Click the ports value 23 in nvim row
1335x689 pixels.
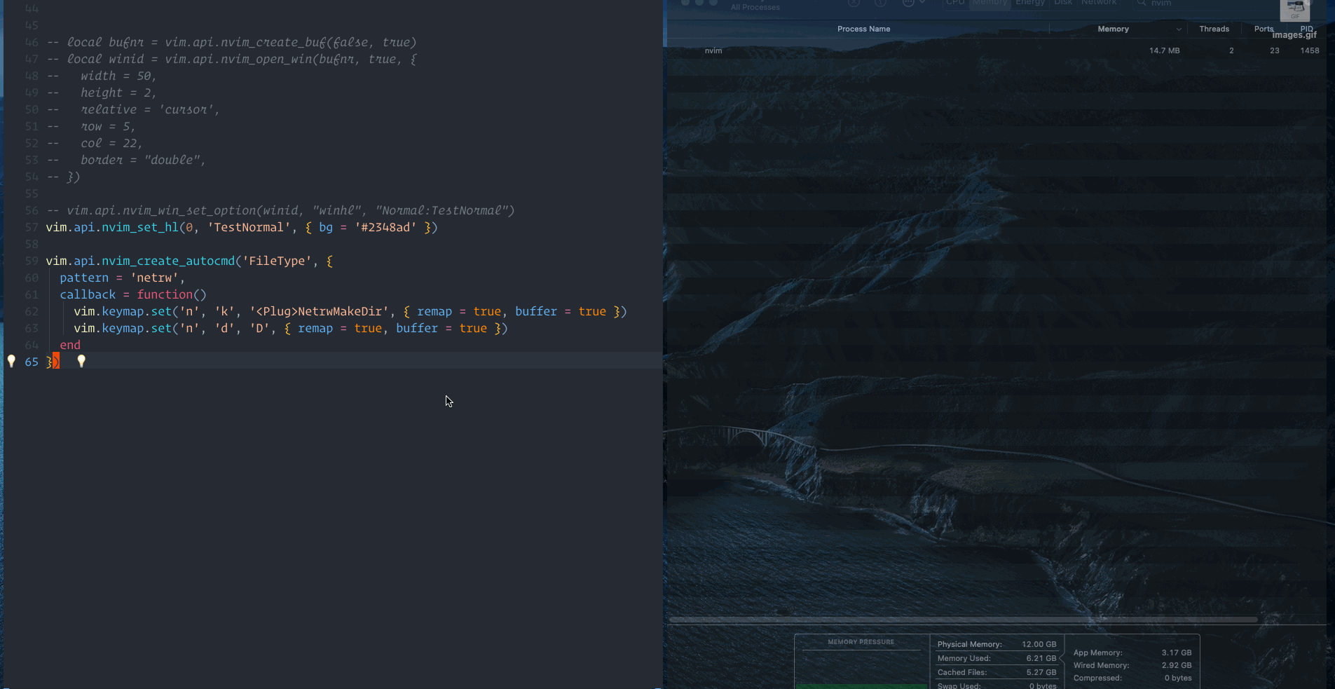pyautogui.click(x=1274, y=50)
